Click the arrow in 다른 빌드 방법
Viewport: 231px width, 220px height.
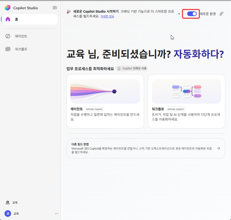(x=218, y=148)
